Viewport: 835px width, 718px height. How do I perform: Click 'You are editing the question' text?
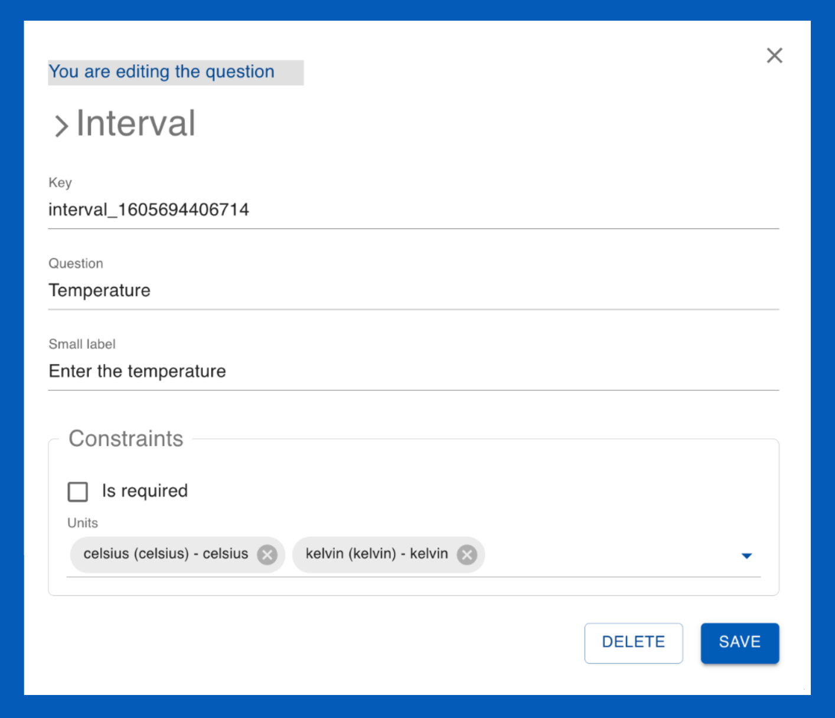161,71
